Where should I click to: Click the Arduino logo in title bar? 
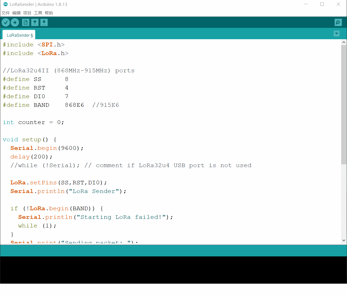(5, 4)
